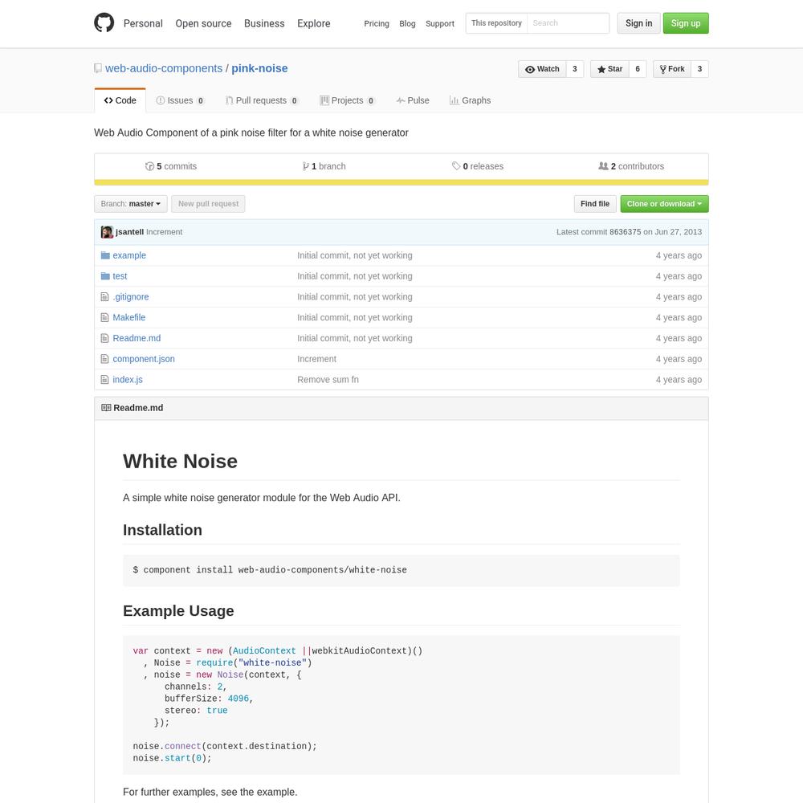Click the book icon in Readme.md header
Viewport: 803px width, 803px height.
pos(106,408)
